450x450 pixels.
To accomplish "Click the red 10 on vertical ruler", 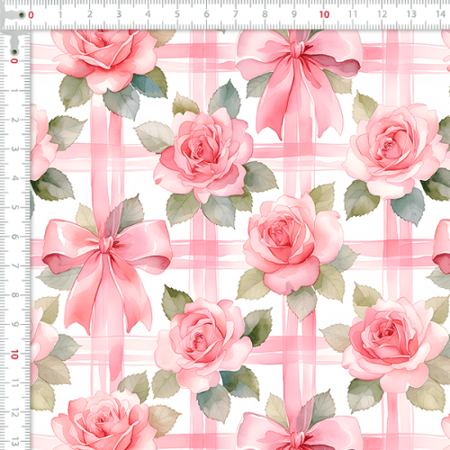I will pos(14,355).
